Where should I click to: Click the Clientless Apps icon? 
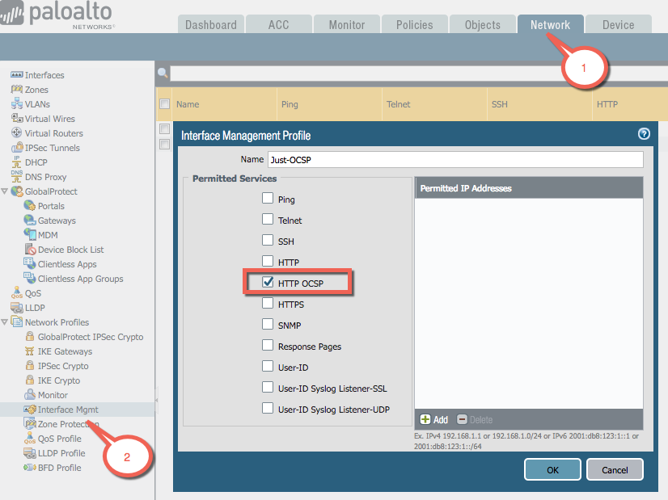click(30, 264)
